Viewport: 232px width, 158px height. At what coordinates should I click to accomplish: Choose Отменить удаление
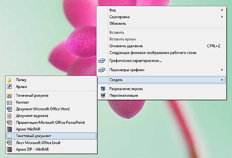click(162, 46)
